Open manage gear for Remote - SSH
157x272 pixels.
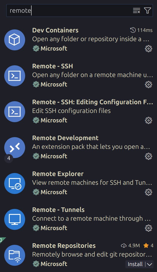pyautogui.click(x=149, y=85)
